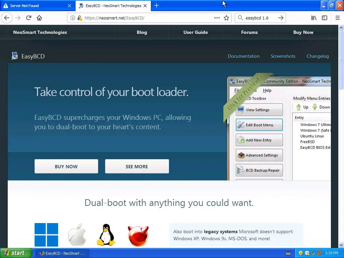The height and width of the screenshot is (258, 344).
Task: Open the Firefox home page
Action: tap(39, 18)
